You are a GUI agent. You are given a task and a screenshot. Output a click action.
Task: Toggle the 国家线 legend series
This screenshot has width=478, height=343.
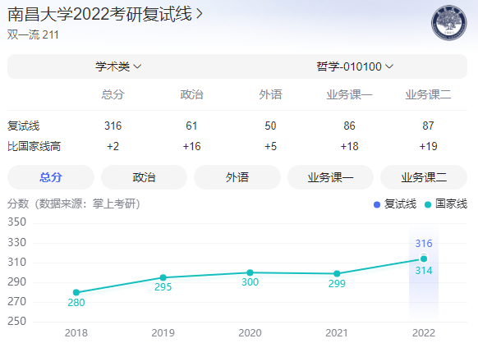tap(446, 204)
